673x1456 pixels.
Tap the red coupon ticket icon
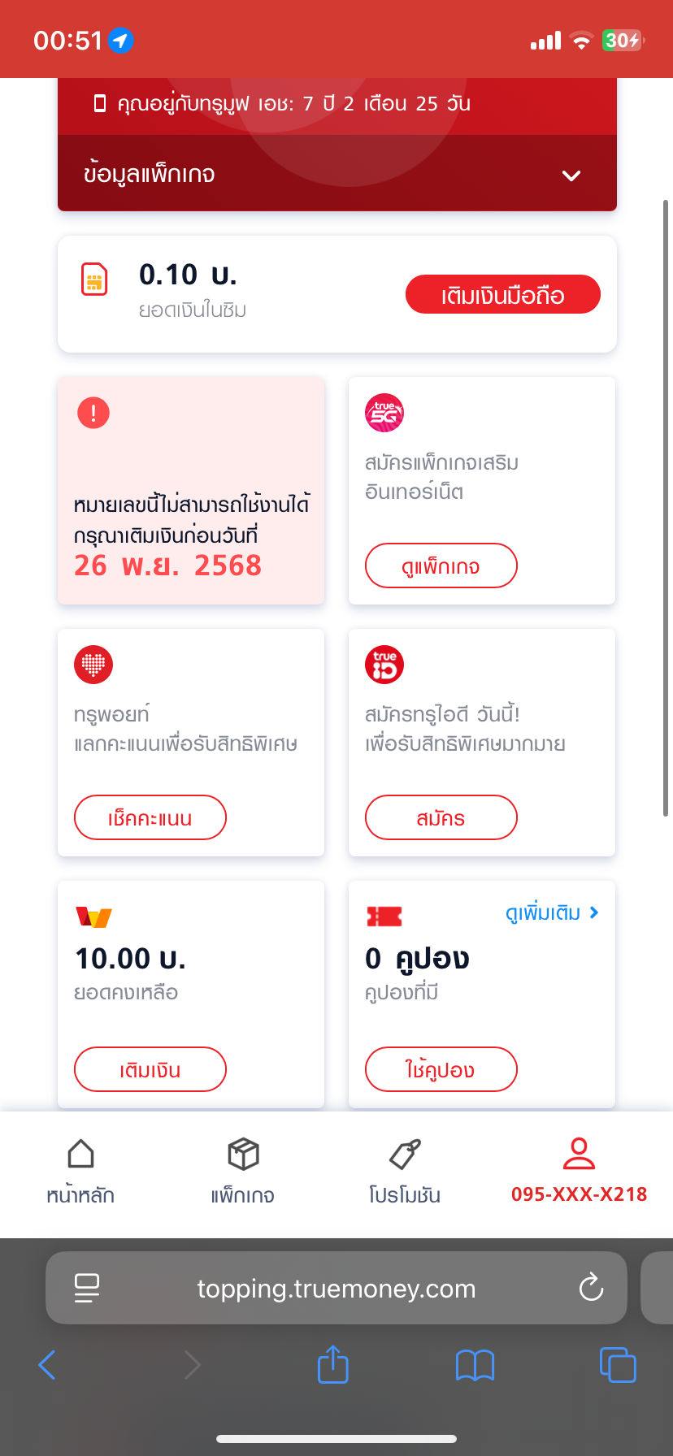[x=384, y=917]
